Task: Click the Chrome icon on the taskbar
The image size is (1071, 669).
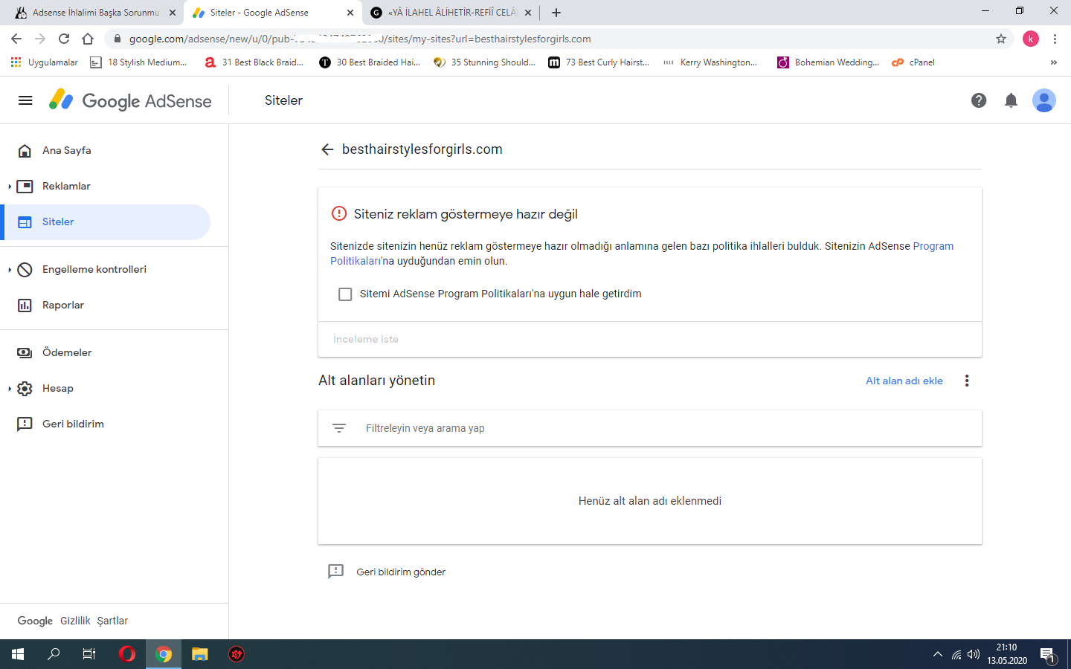Action: coord(164,654)
